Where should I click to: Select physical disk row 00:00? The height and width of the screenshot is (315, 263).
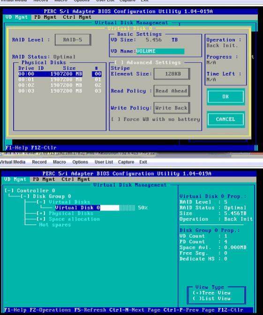pyautogui.click(x=60, y=74)
